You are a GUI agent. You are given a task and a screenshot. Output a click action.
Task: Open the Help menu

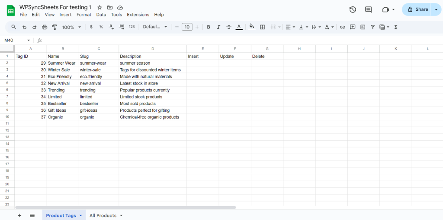[x=159, y=15]
